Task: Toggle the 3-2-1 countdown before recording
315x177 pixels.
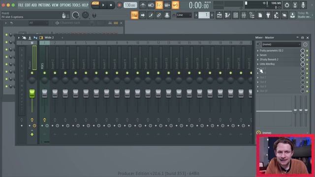Action: click(159, 5)
